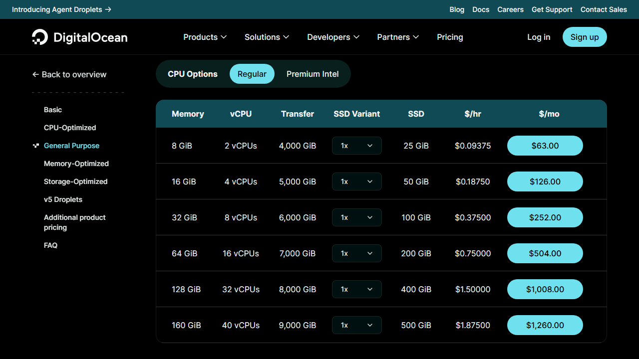Open SSD Variant dropdown for 160 GiB row
The width and height of the screenshot is (639, 359).
pos(357,325)
